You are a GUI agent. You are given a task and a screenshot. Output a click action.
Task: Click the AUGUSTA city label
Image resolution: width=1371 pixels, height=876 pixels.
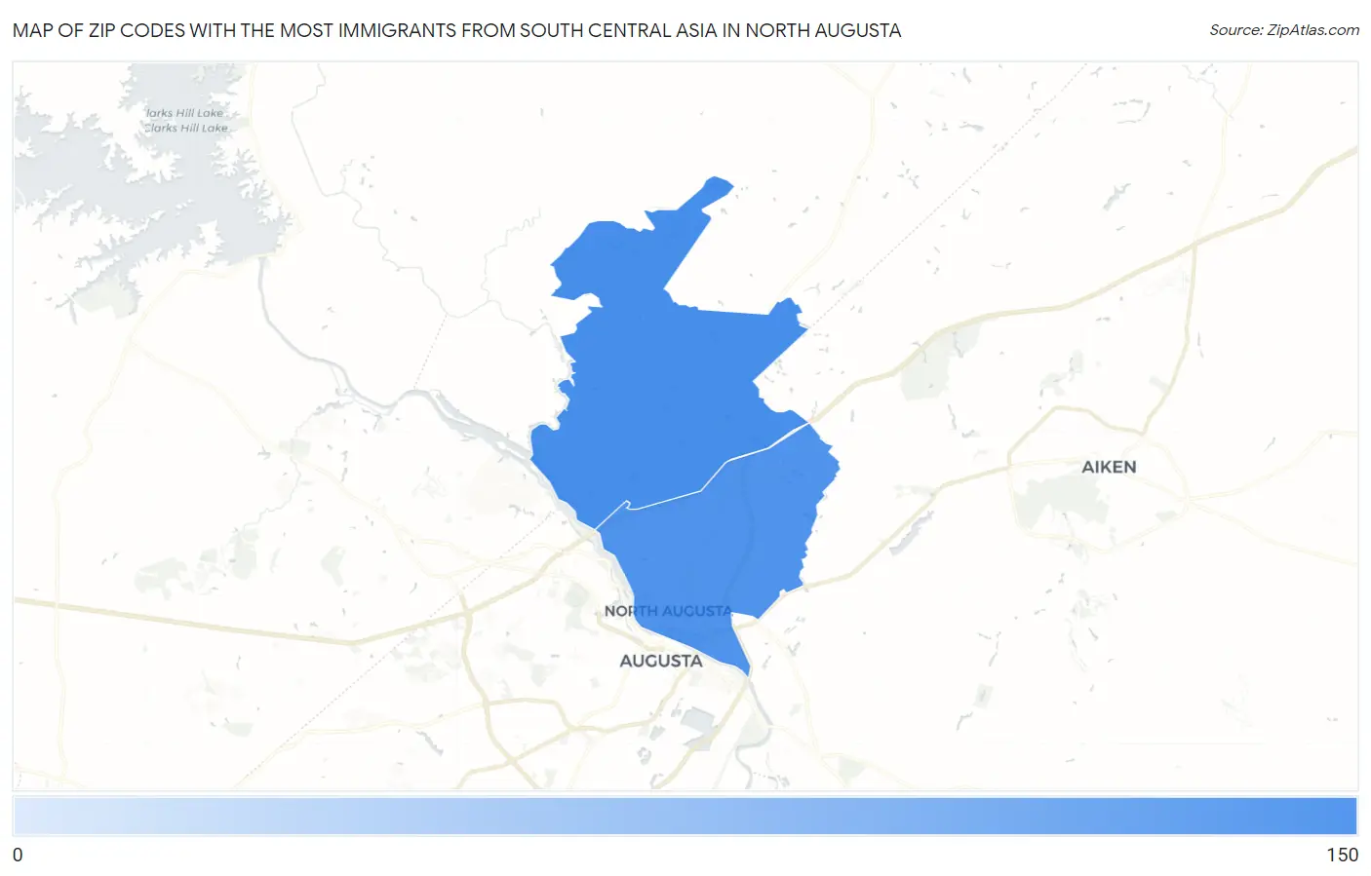coord(661,661)
